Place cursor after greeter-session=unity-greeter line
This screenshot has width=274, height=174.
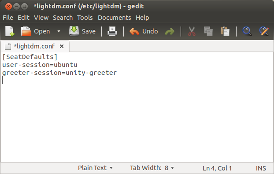[117, 73]
